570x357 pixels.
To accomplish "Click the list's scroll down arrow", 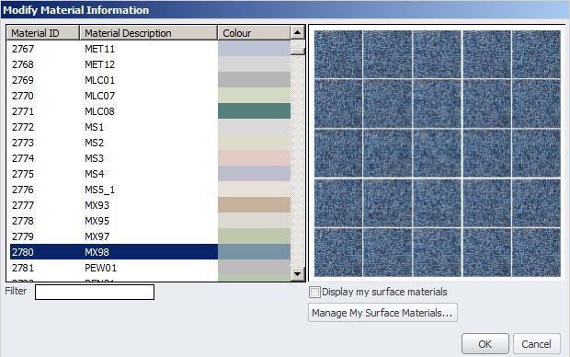I will [x=298, y=274].
